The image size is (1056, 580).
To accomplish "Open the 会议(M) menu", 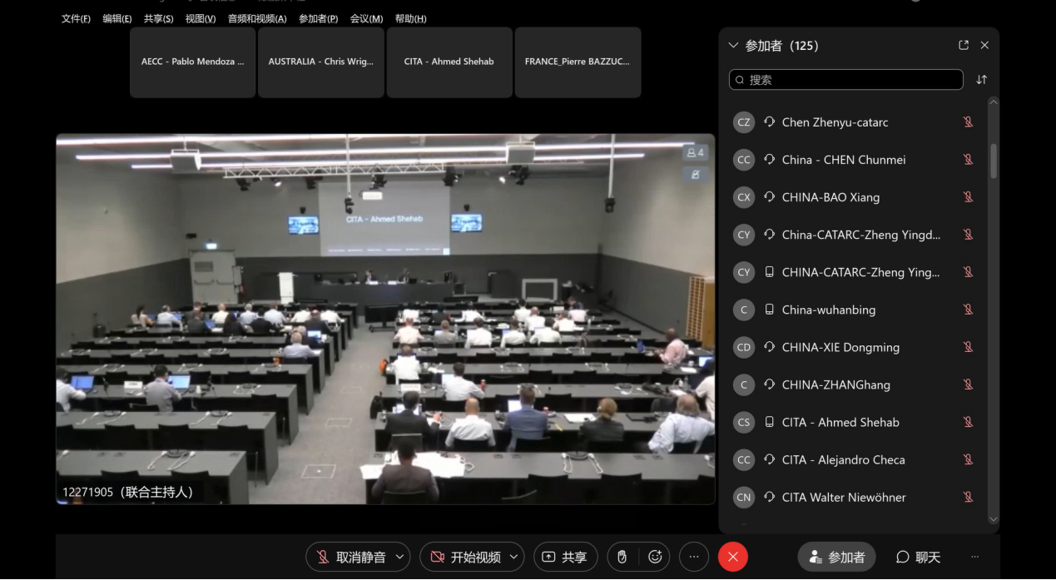I will [366, 18].
